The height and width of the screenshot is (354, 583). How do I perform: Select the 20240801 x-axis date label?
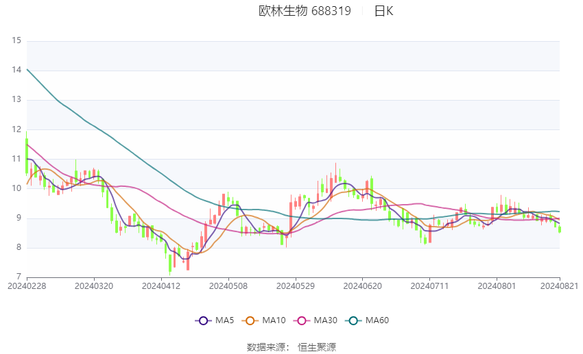[x=497, y=286]
